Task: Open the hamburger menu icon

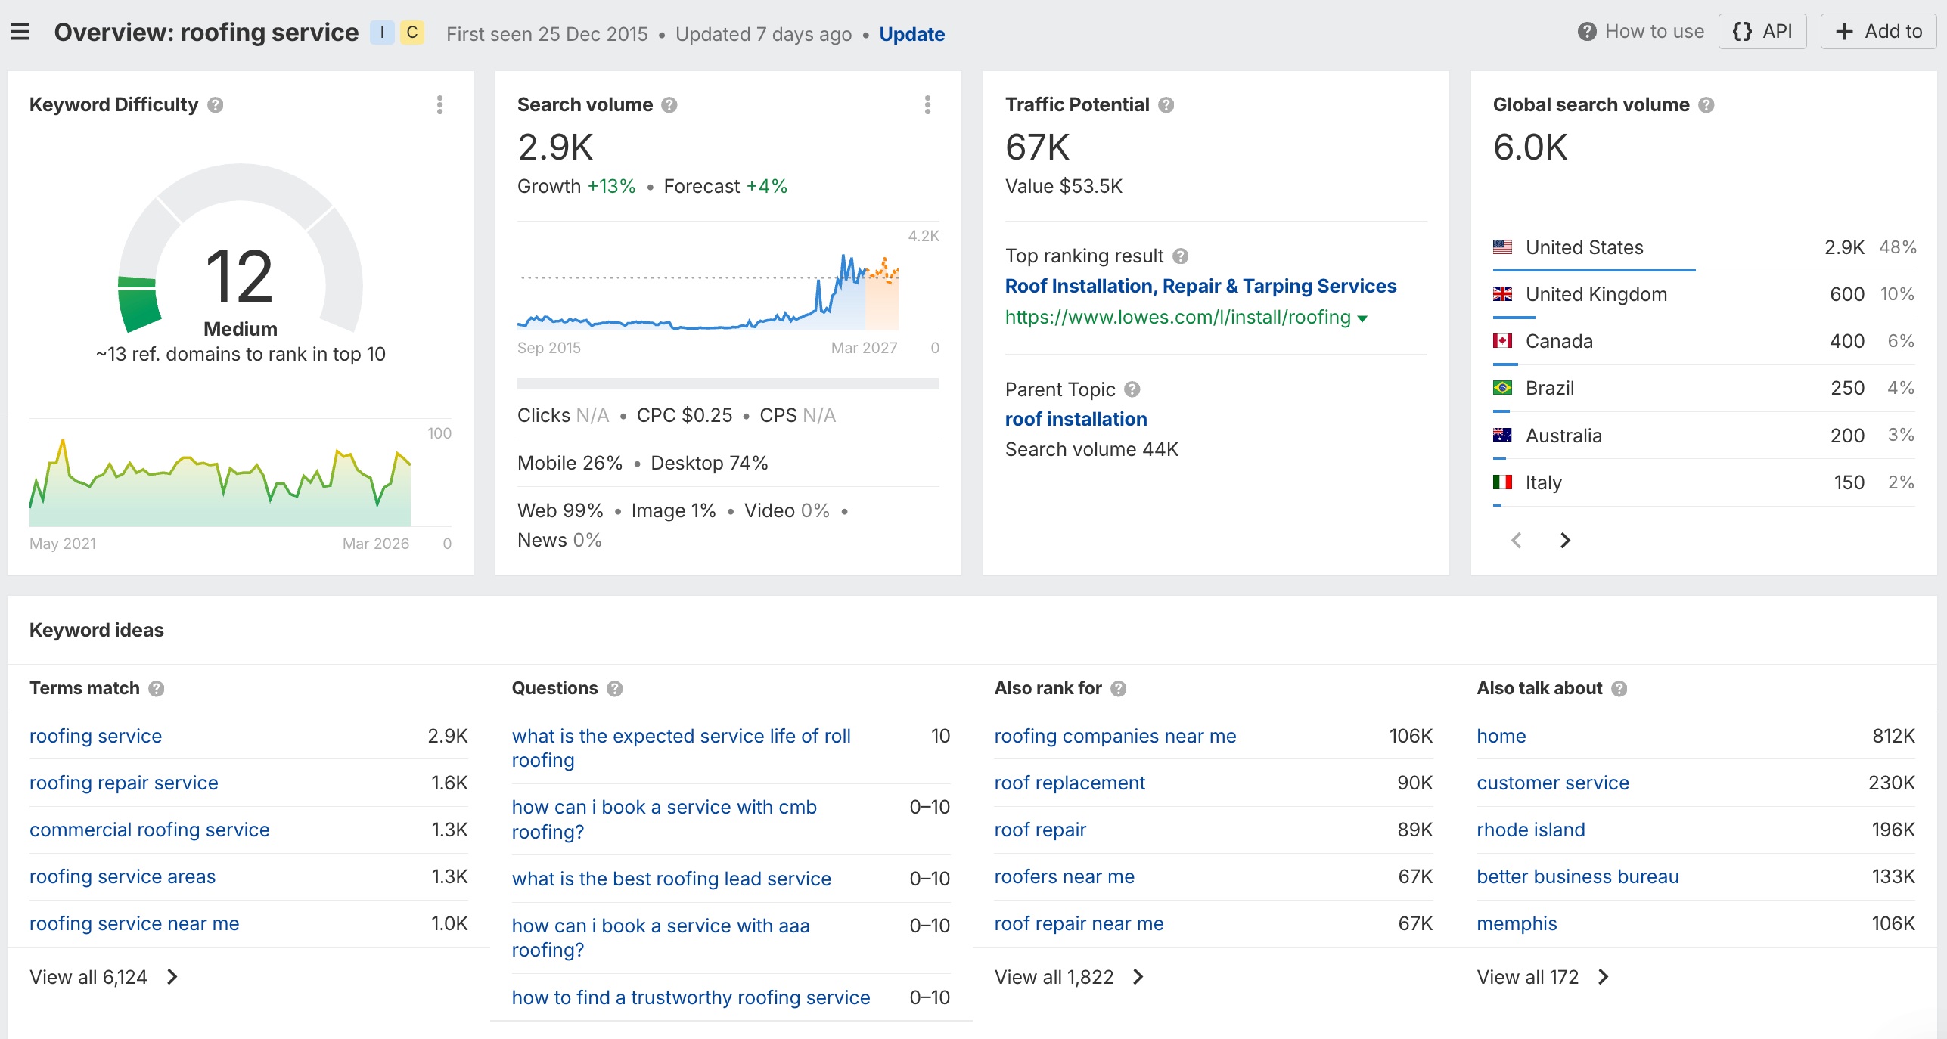Action: pyautogui.click(x=20, y=32)
